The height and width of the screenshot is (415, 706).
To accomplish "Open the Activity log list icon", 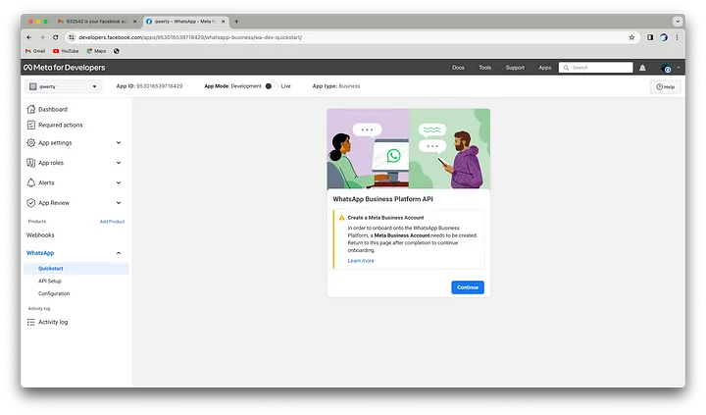I will click(x=30, y=322).
